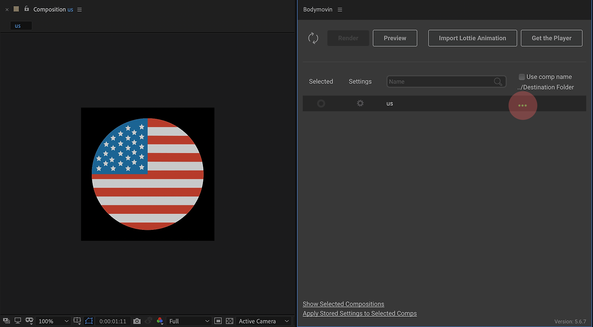Click the Primary Viewer monitor icon
This screenshot has height=327, width=593.
18,321
